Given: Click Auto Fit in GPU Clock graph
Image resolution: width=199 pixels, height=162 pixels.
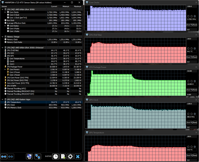Looking at the screenshot, I should [x=190, y=123].
